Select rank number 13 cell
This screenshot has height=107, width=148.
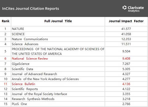5,94
